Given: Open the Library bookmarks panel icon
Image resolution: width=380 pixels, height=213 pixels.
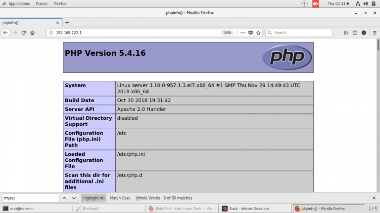Looking at the screenshot, I should (346, 33).
